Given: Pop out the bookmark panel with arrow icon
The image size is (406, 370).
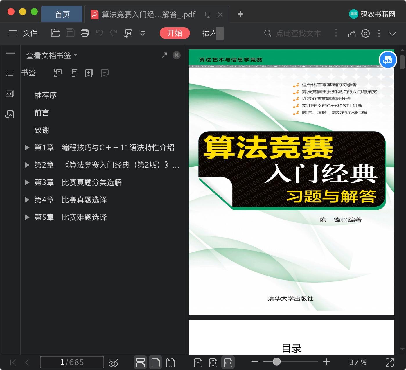Looking at the screenshot, I should (x=165, y=55).
